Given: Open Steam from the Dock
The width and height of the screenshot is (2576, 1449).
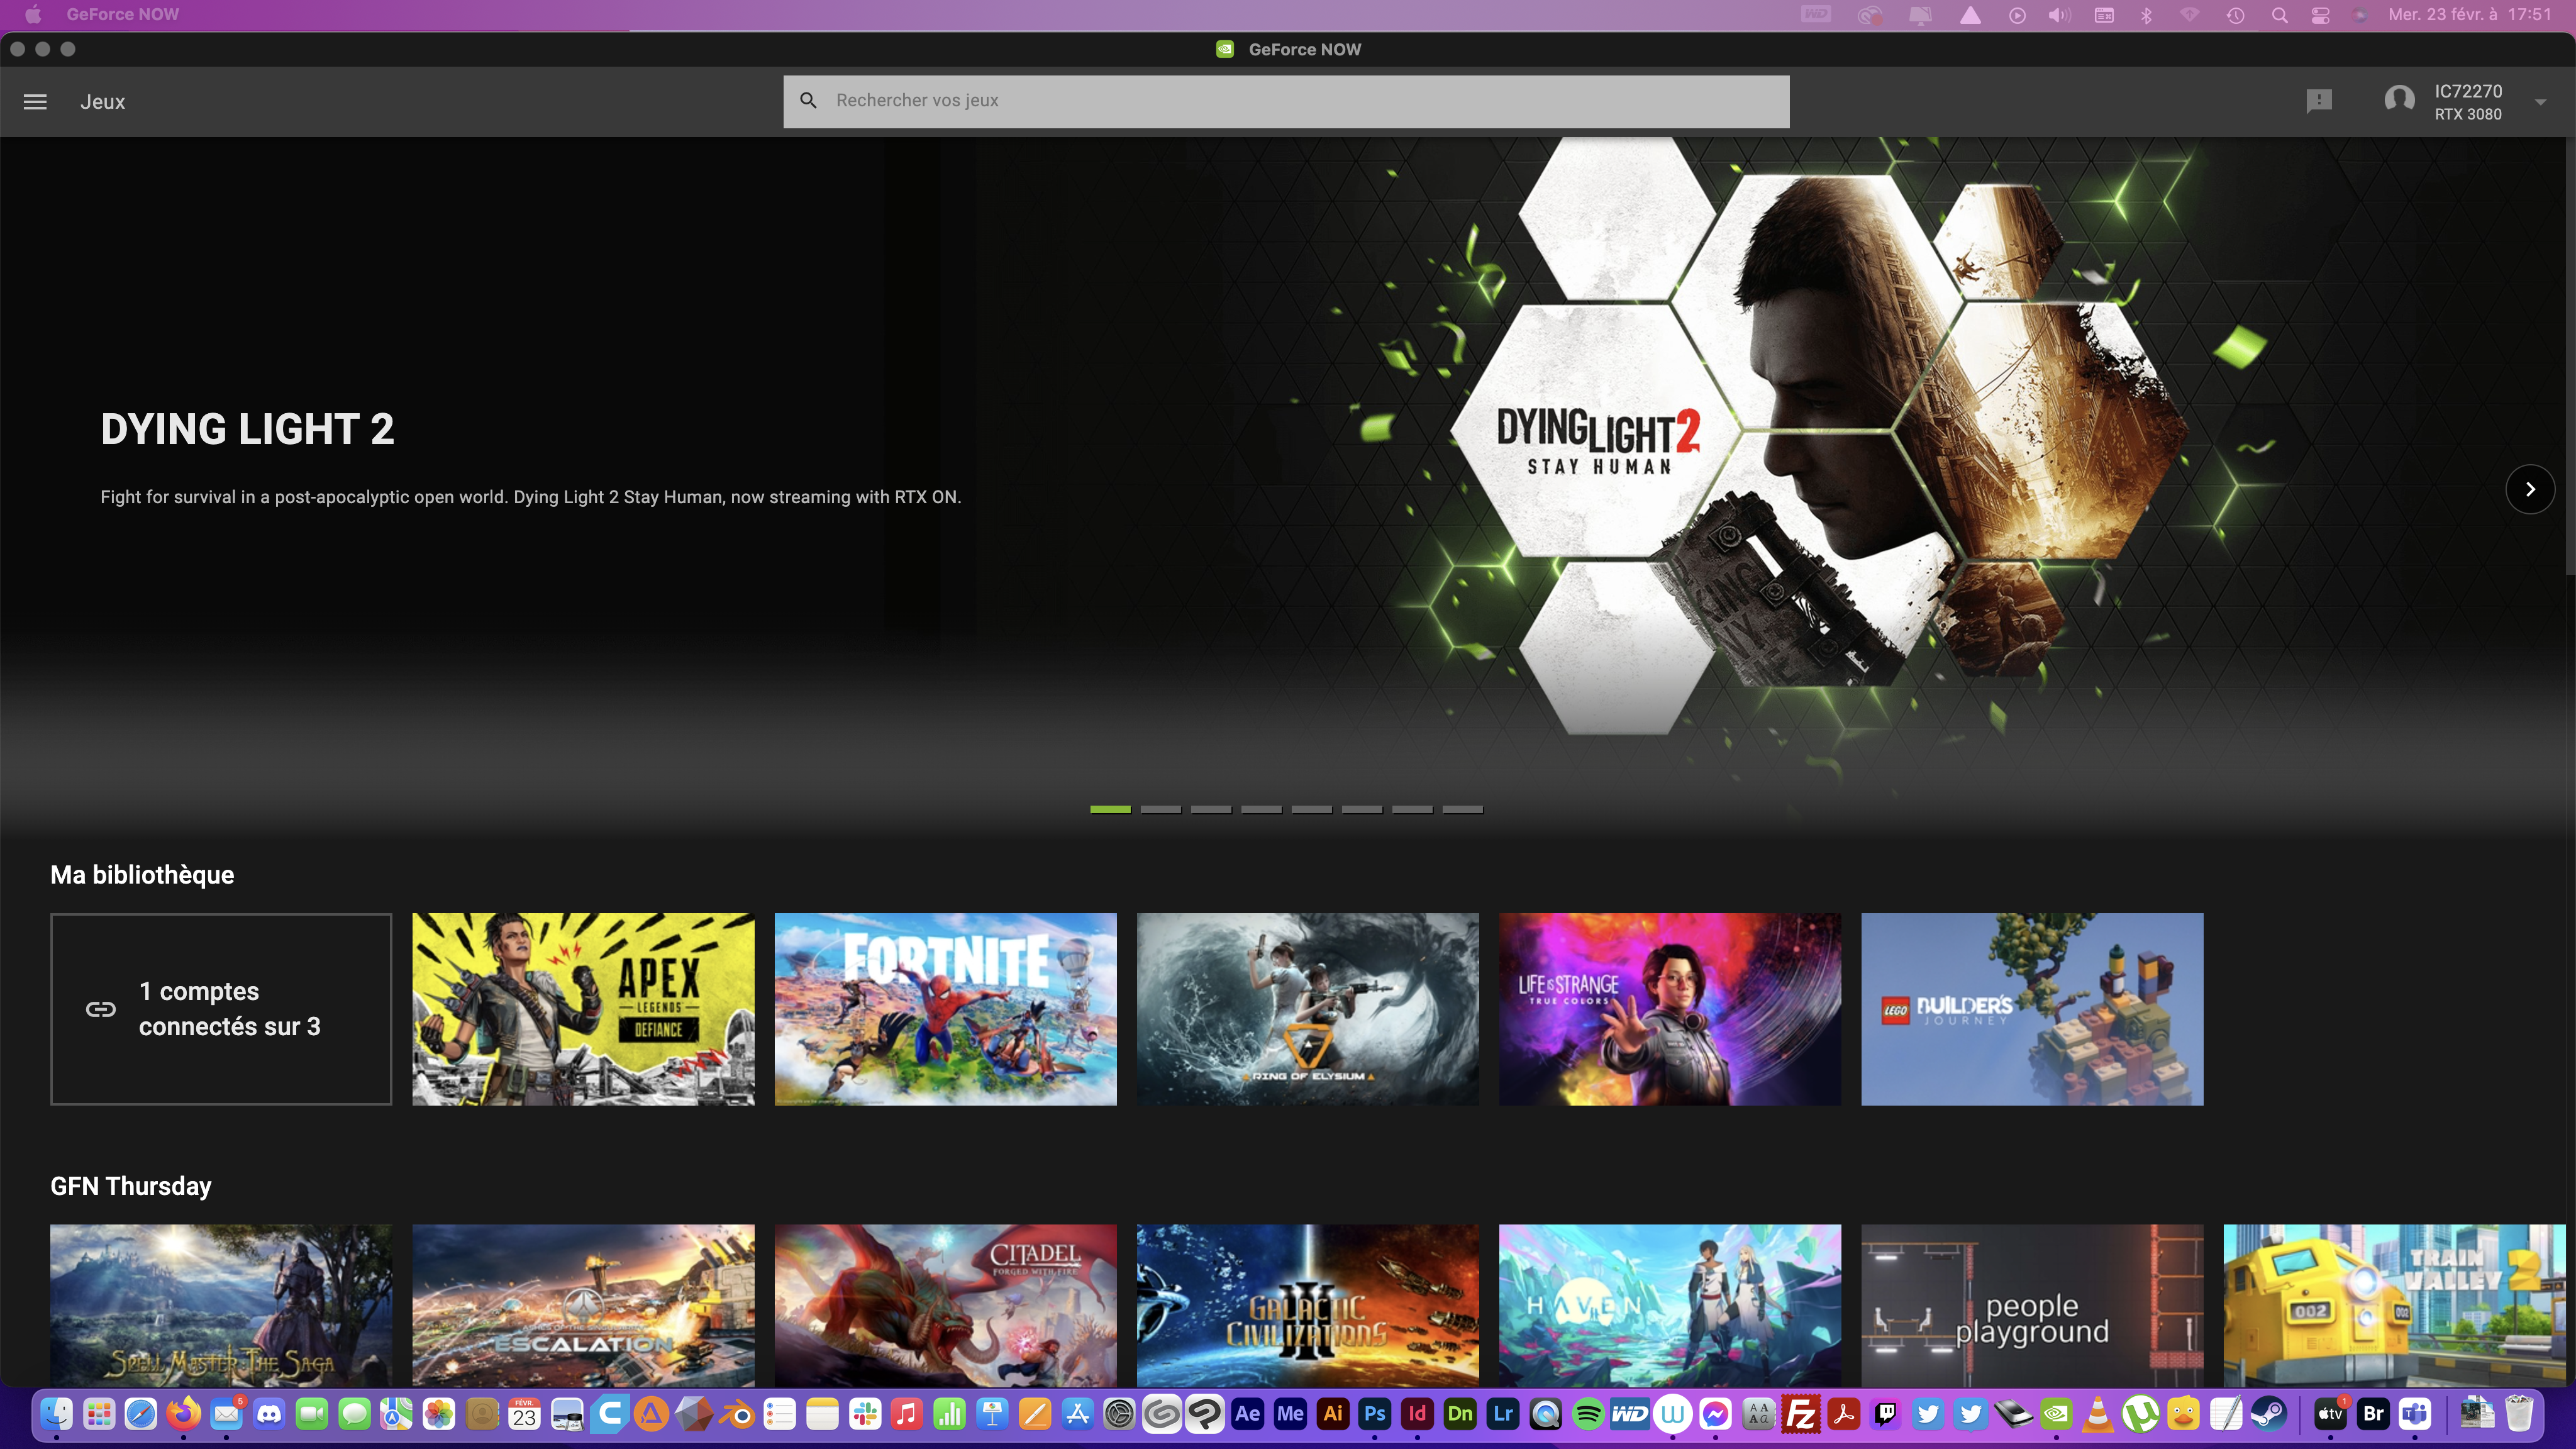Looking at the screenshot, I should click(2268, 1414).
